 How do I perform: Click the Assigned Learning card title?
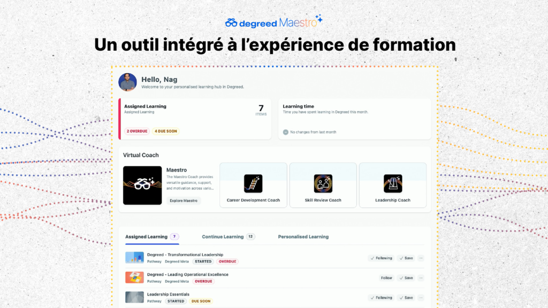(x=145, y=106)
